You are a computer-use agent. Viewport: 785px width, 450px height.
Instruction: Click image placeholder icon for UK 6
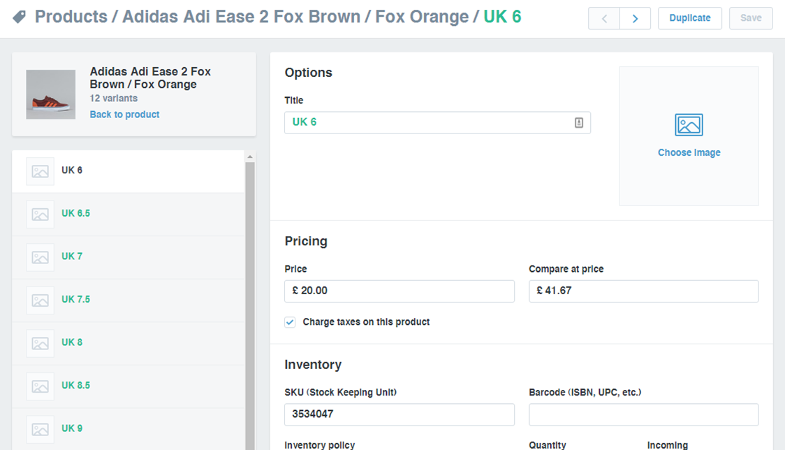pos(40,171)
